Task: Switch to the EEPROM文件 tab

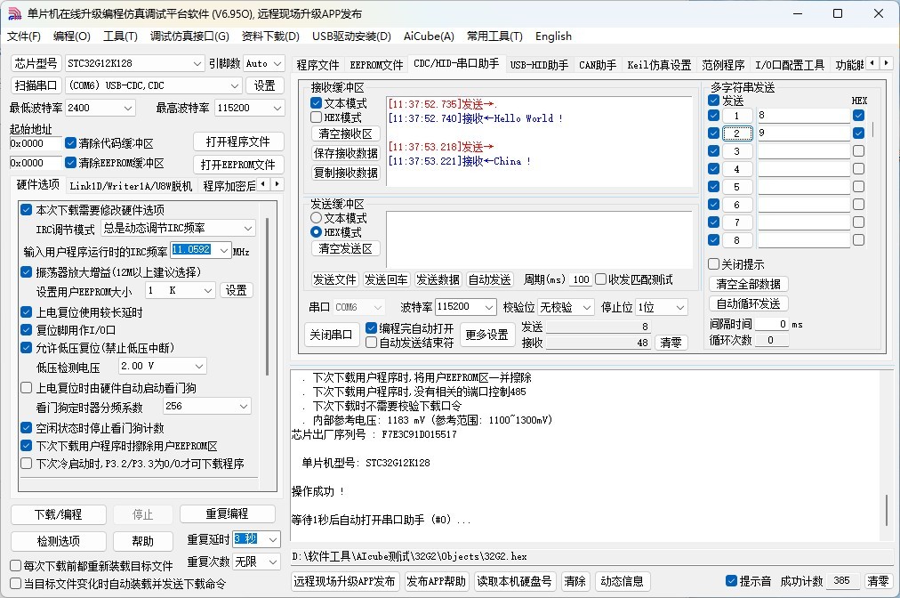Action: 376,65
